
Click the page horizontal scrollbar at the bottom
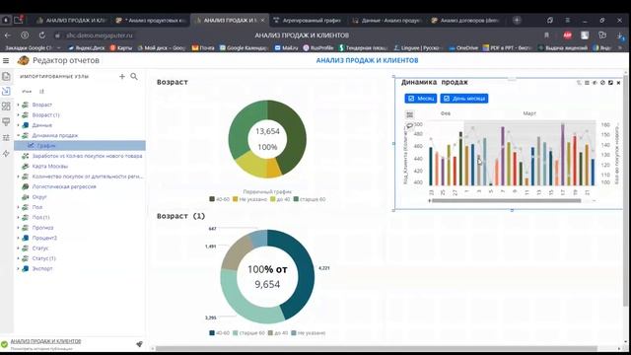coord(377,348)
